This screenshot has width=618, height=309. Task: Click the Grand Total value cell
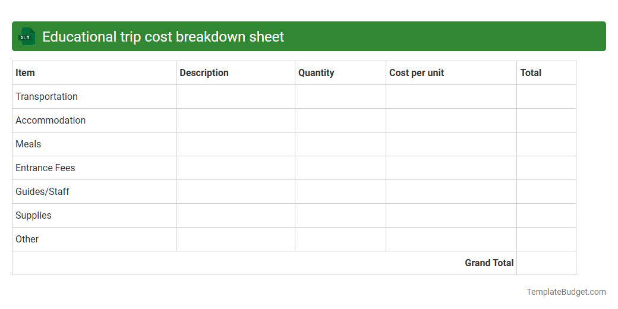pyautogui.click(x=546, y=263)
